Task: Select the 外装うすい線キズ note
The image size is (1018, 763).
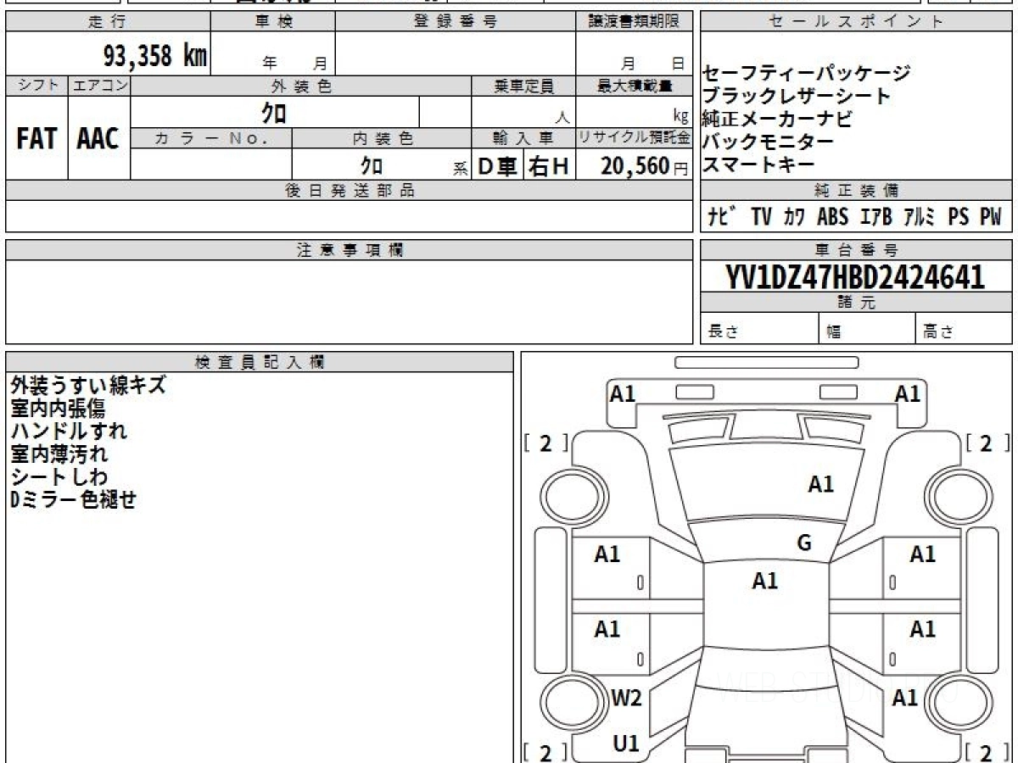Action: [88, 385]
